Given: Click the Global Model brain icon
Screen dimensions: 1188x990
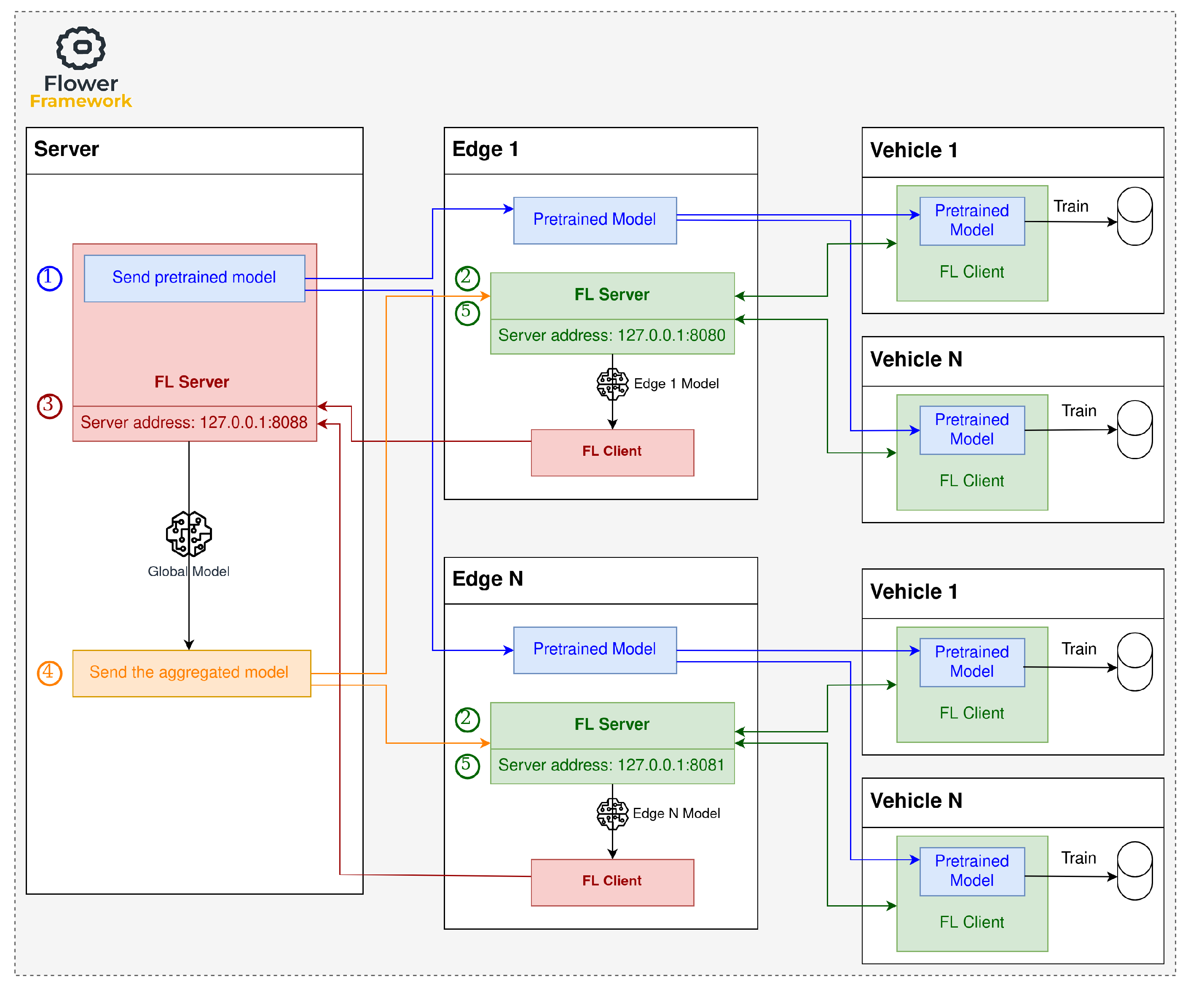Looking at the screenshot, I should 189,534.
